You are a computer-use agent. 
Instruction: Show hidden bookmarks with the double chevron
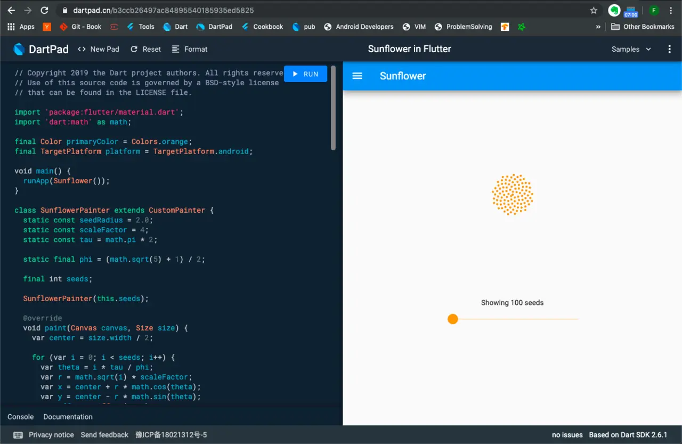(x=598, y=27)
